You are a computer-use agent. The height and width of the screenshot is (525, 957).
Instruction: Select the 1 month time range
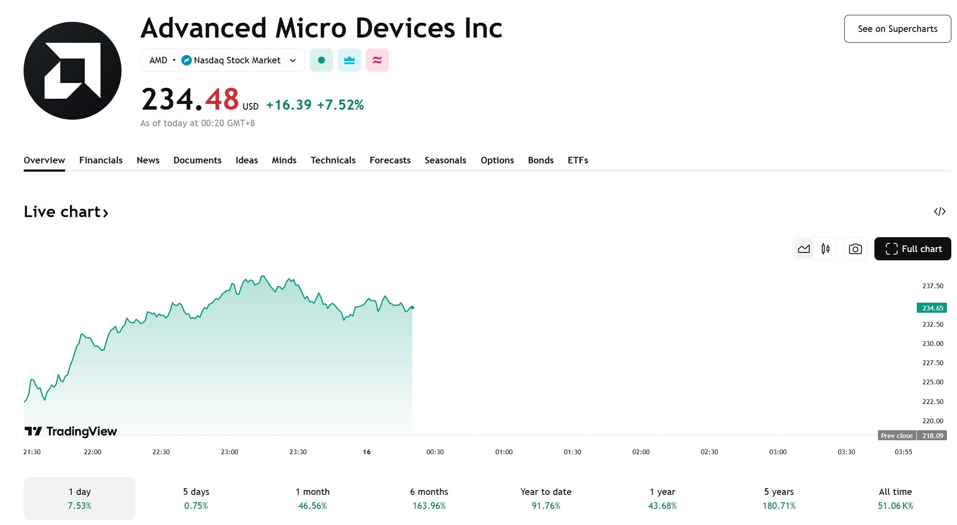(x=312, y=498)
